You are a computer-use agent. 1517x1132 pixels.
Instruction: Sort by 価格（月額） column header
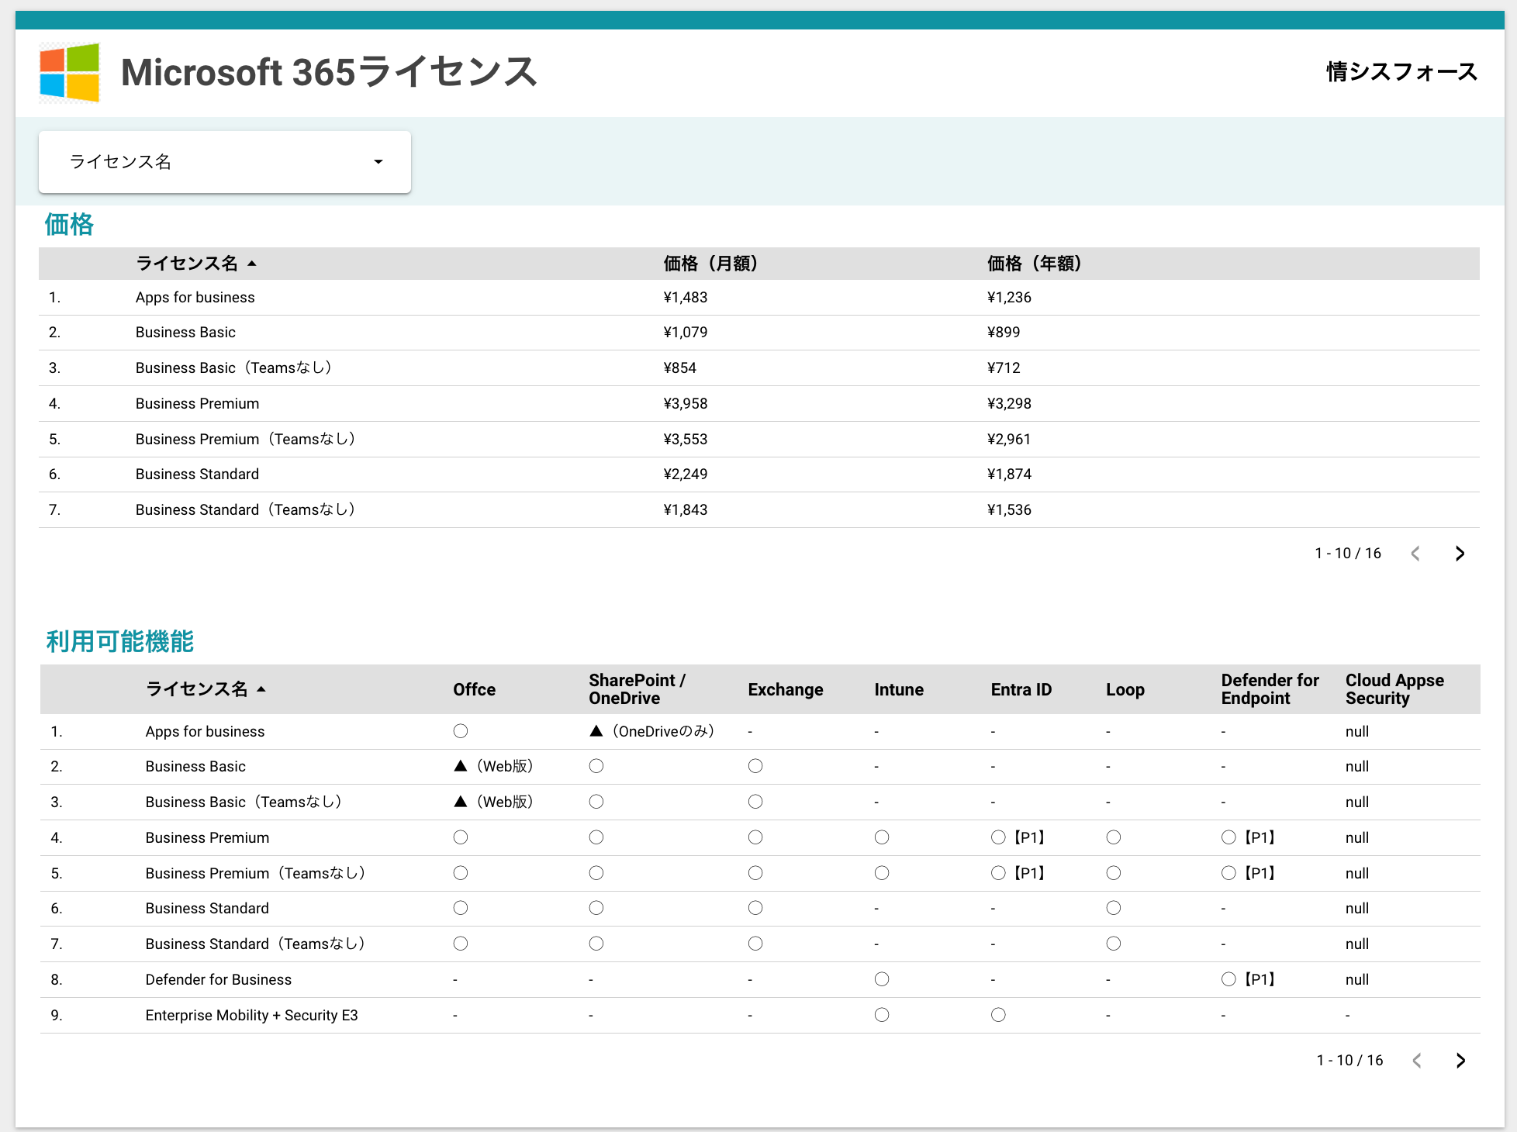click(710, 264)
